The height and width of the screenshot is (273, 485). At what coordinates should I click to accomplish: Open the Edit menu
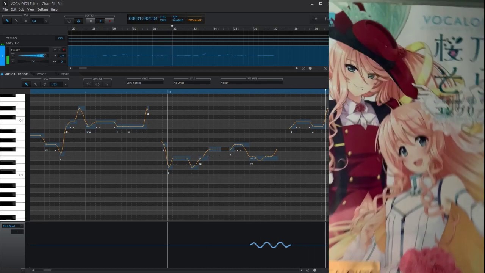(13, 9)
